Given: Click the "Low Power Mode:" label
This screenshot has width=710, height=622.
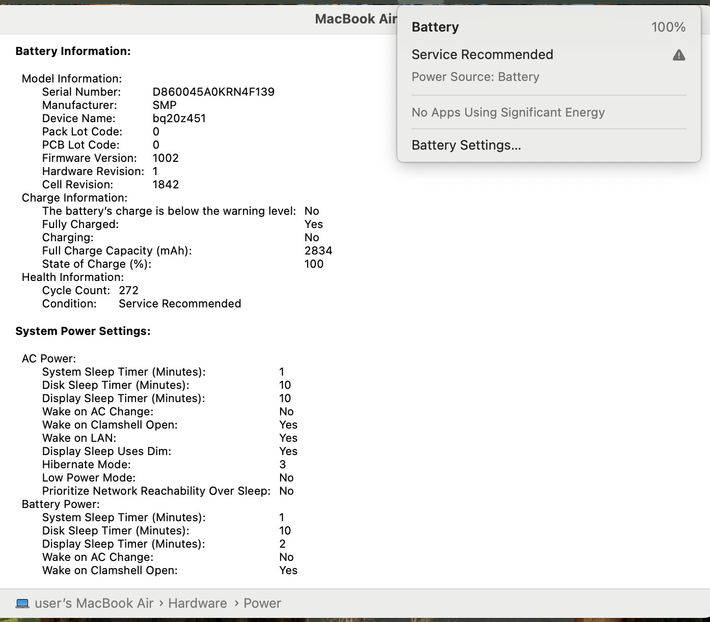Looking at the screenshot, I should click(x=89, y=478).
